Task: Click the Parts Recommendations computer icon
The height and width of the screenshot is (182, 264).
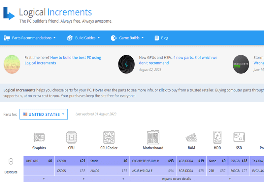Action: pos(7,38)
